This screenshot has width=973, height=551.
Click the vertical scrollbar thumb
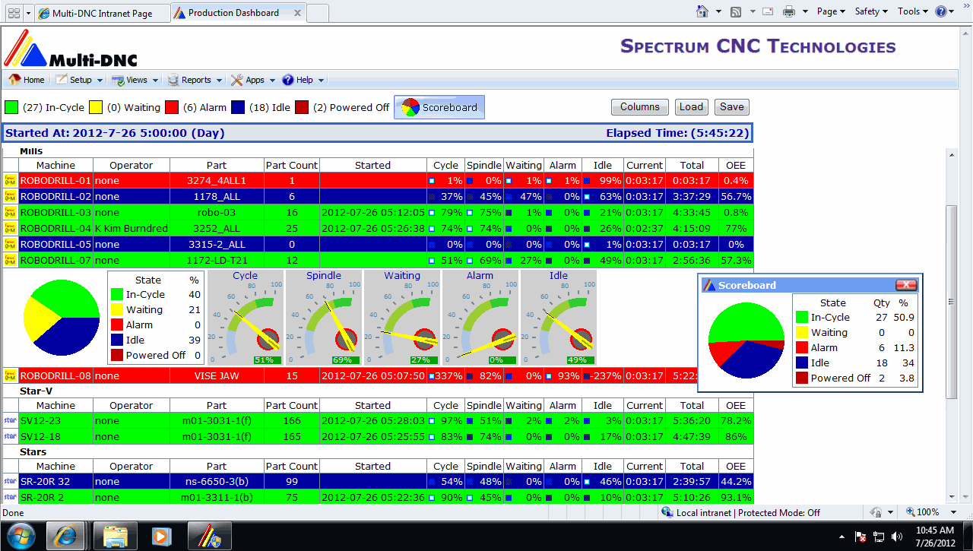coord(952,302)
